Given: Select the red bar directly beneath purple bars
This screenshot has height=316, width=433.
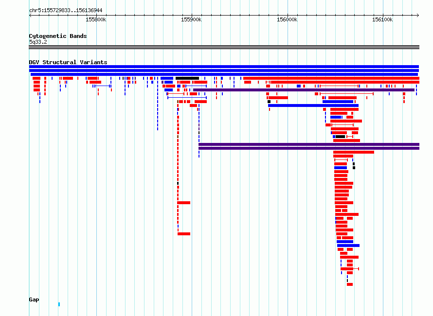Looking at the screenshot, I should coord(354,152).
